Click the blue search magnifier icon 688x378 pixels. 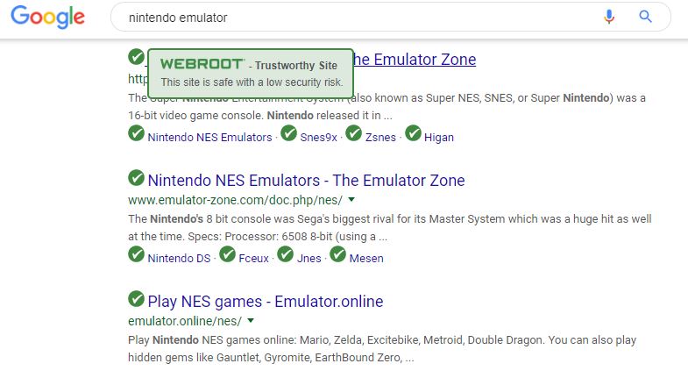[x=646, y=17]
